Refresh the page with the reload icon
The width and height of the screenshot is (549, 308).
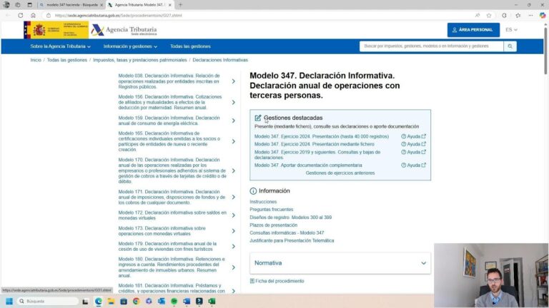point(21,16)
